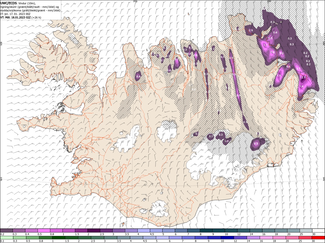
Task: Click the rain legend swatch between 7 and 8
Action: pos(188,238)
